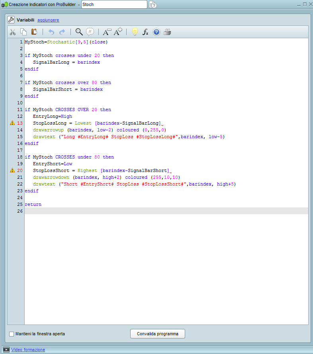The width and height of the screenshot is (313, 354).
Task: Enable 'Mantieni la finestra aperta' checkbox
Action: (12, 334)
